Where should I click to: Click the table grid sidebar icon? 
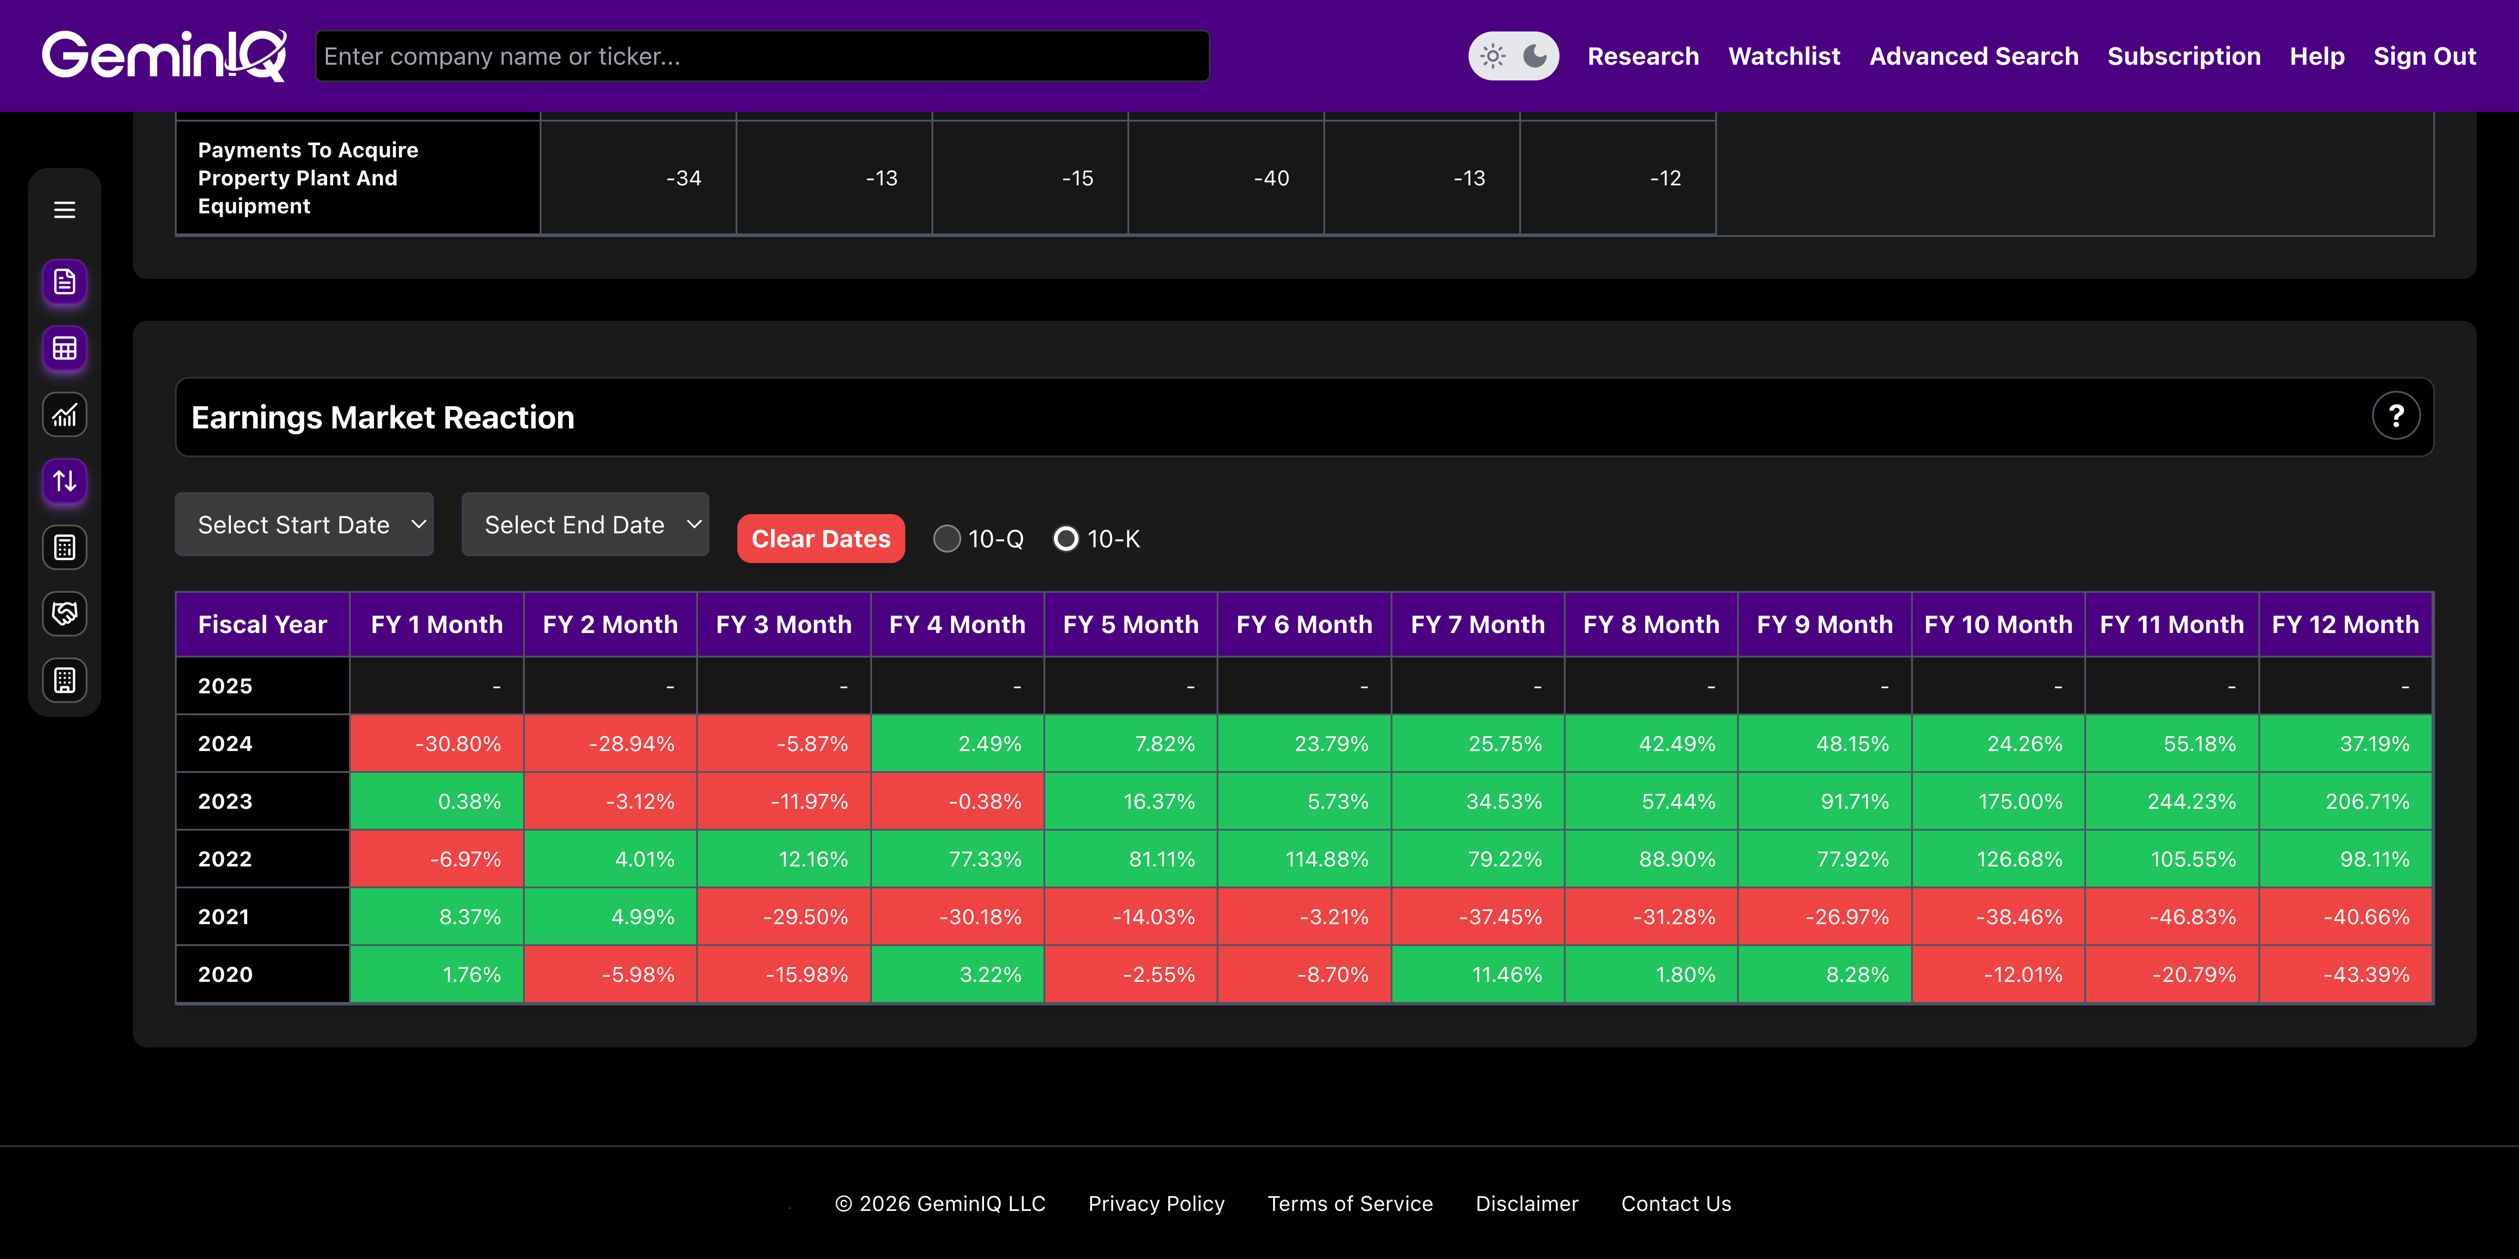pyautogui.click(x=65, y=349)
